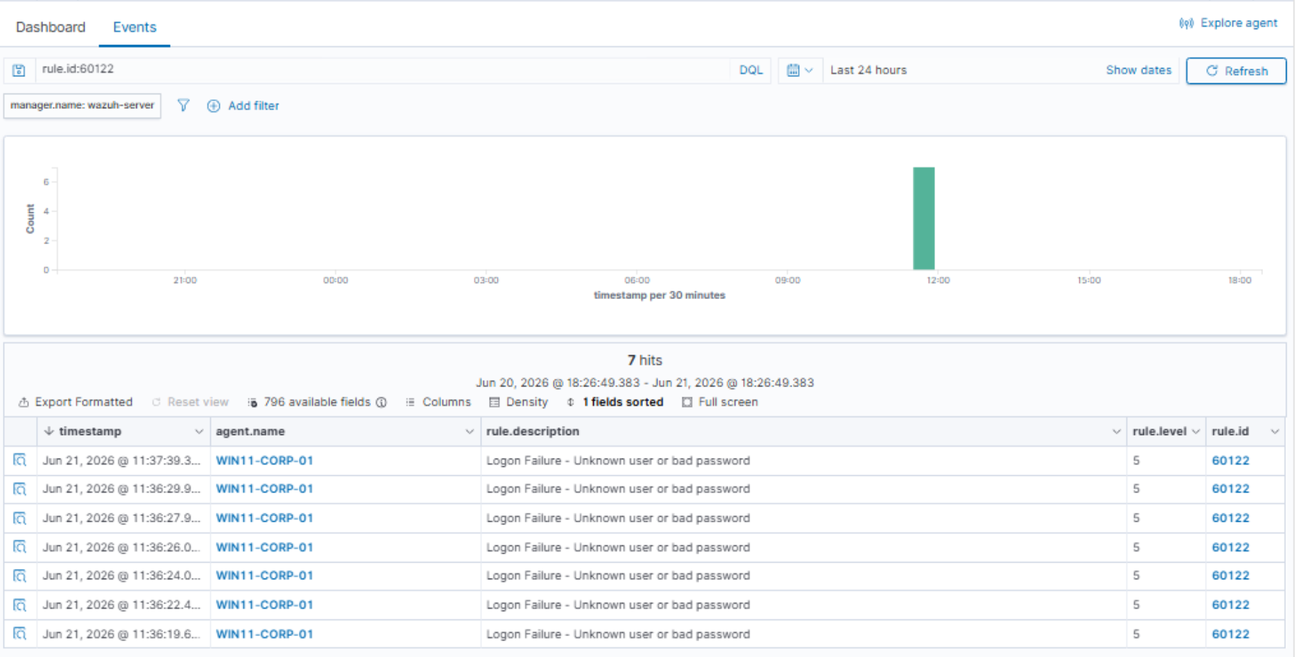Click rule.level value 5 in 11:36:24 row

coord(1136,576)
